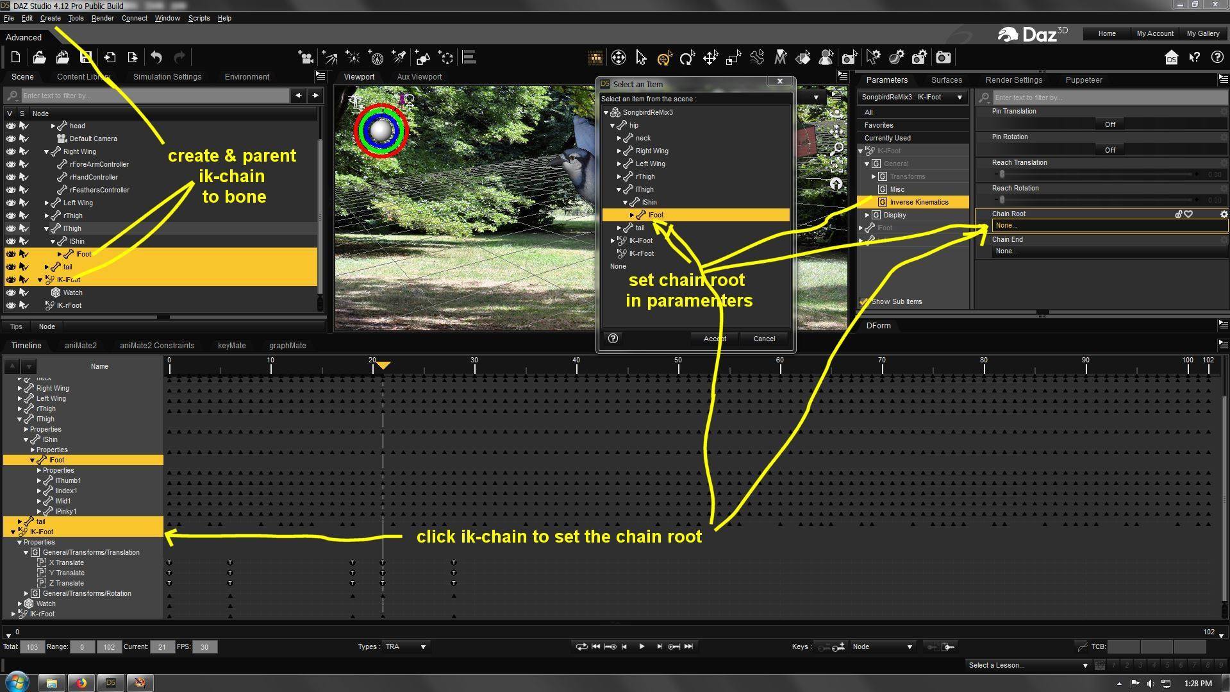Expand the Transforms group in Parameters
This screenshot has width=1230, height=692.
tap(873, 176)
